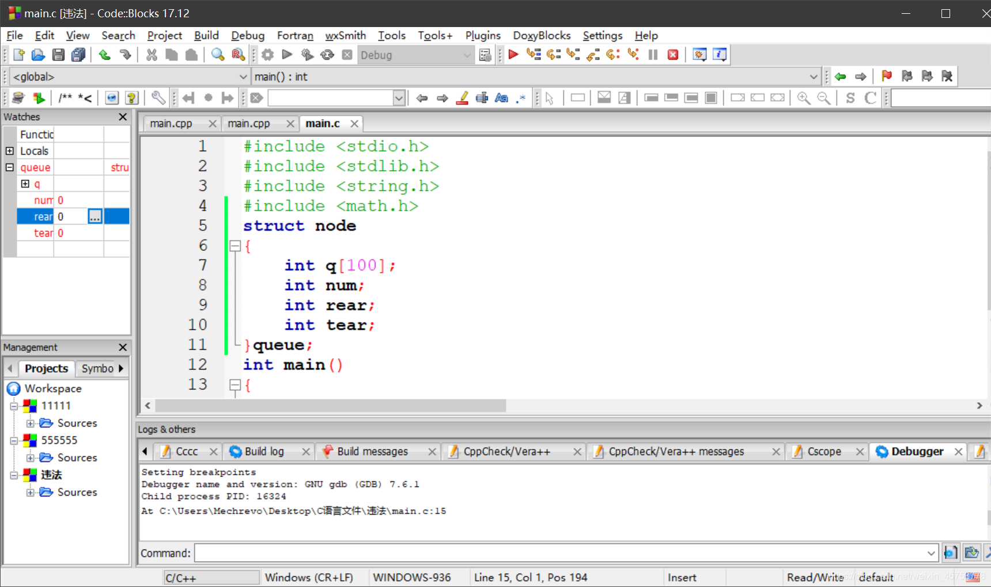The height and width of the screenshot is (587, 991).
Task: Close the main.c editor tab
Action: click(x=354, y=124)
